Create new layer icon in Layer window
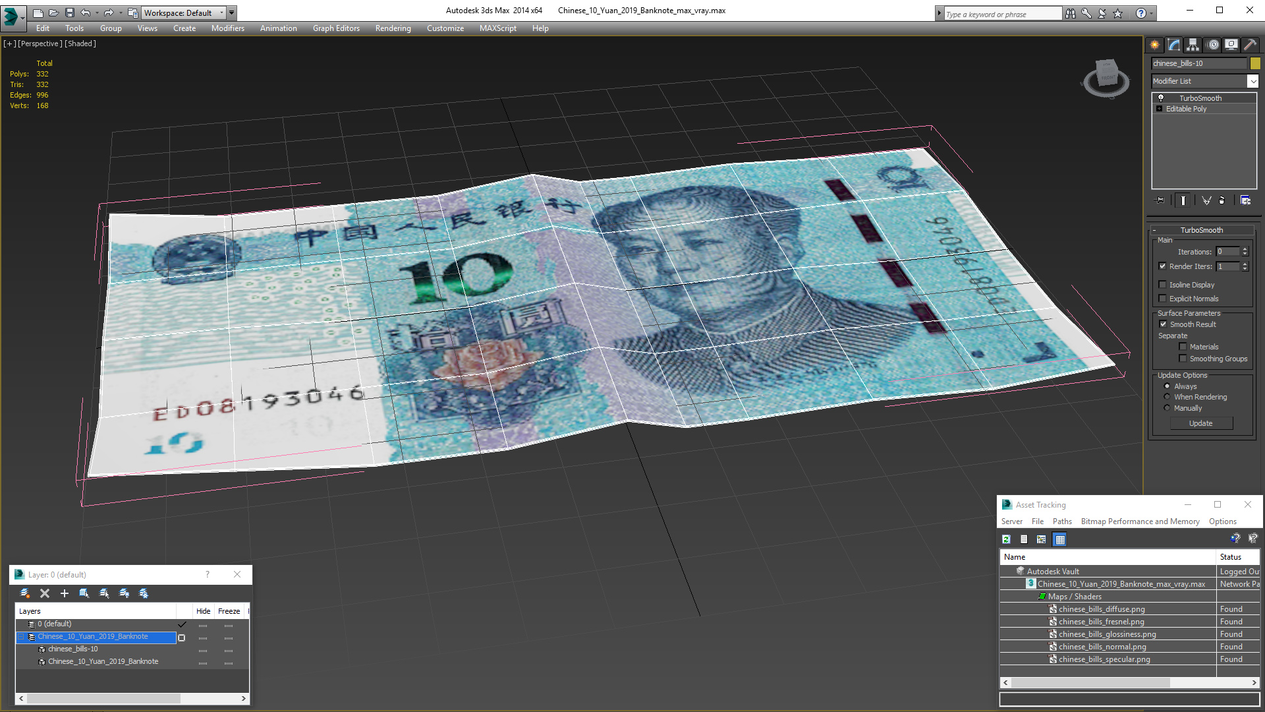The width and height of the screenshot is (1265, 712). 25,593
